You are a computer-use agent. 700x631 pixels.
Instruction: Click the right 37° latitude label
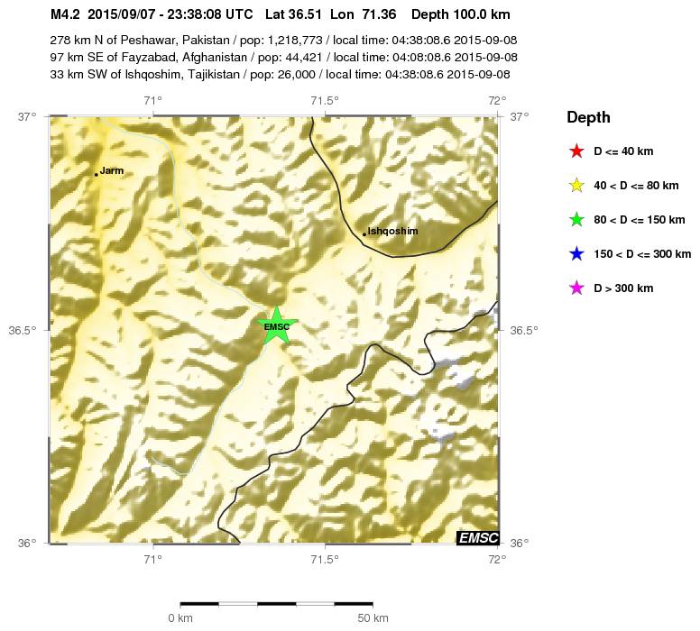coord(520,117)
